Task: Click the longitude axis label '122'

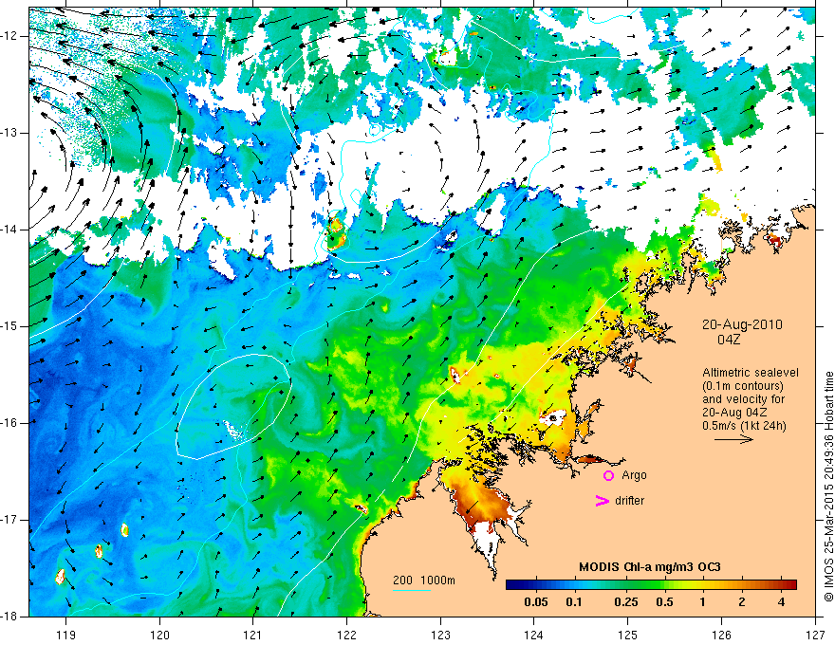Action: 346,635
